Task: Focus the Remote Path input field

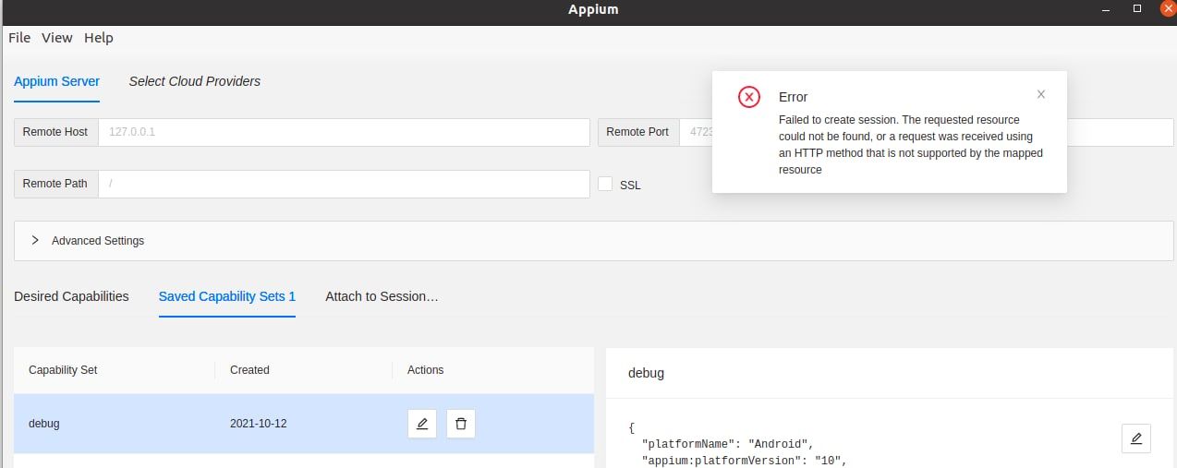Action: tap(344, 184)
